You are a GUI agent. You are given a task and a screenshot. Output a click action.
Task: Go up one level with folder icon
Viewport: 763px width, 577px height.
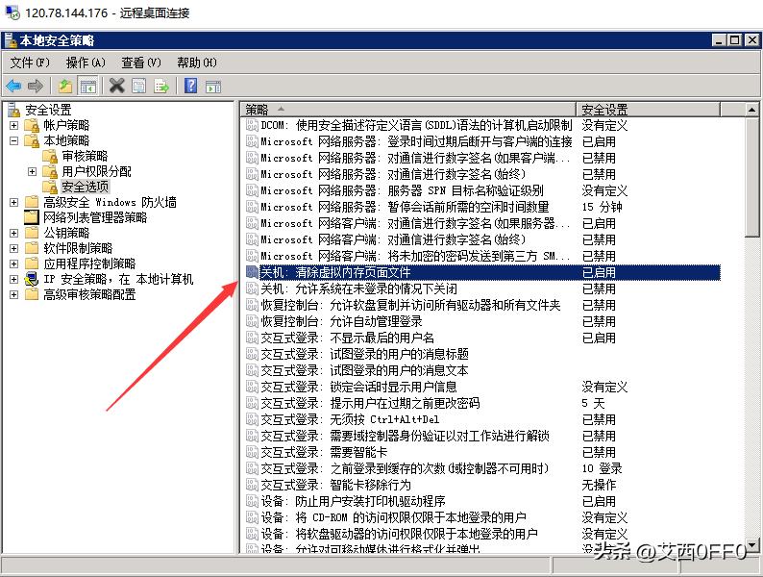65,87
